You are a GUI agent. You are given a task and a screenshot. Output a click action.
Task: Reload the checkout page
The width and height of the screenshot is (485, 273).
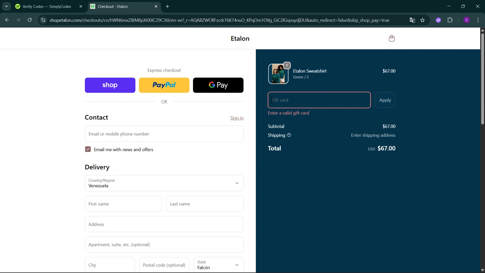30,20
